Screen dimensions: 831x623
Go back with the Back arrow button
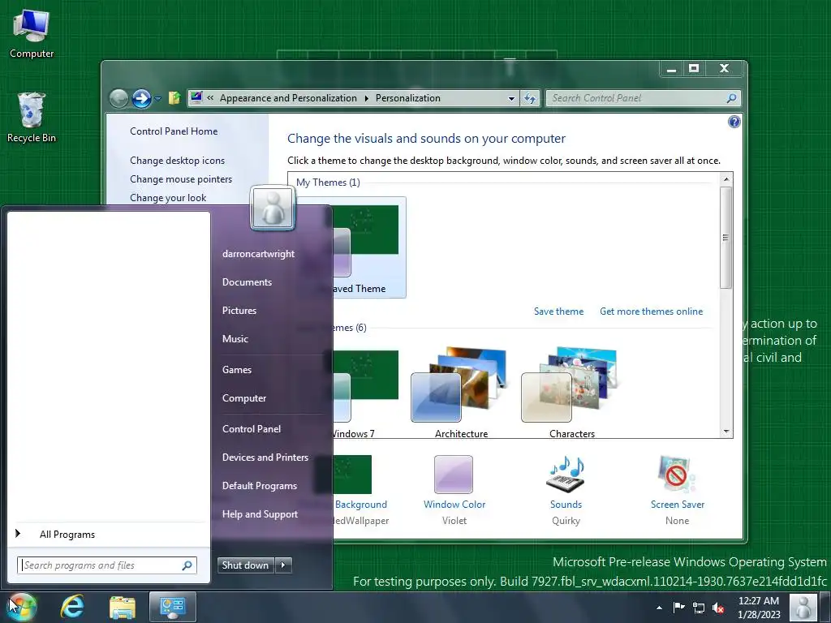pos(118,98)
